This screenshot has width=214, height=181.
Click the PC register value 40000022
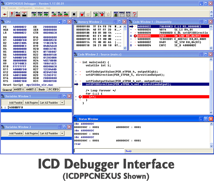click(x=20, y=27)
